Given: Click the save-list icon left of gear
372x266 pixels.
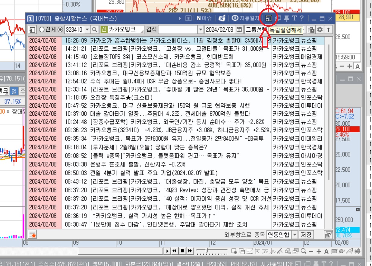Looking at the screenshot, I should [x=311, y=30].
